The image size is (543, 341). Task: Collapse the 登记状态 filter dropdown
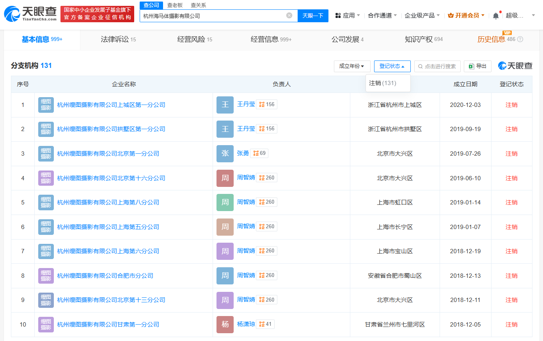tap(392, 66)
